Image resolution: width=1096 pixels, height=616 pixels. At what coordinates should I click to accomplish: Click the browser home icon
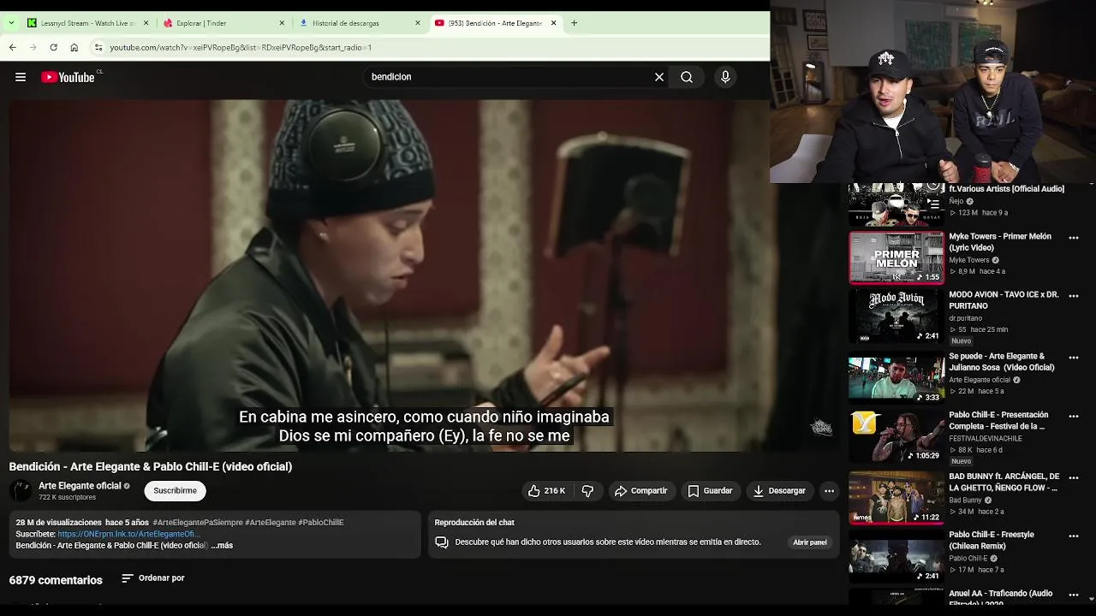pyautogui.click(x=74, y=48)
